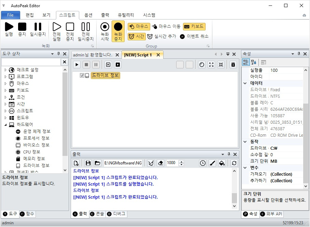Click the toolbox search input field
The image size is (310, 227).
(31, 62)
